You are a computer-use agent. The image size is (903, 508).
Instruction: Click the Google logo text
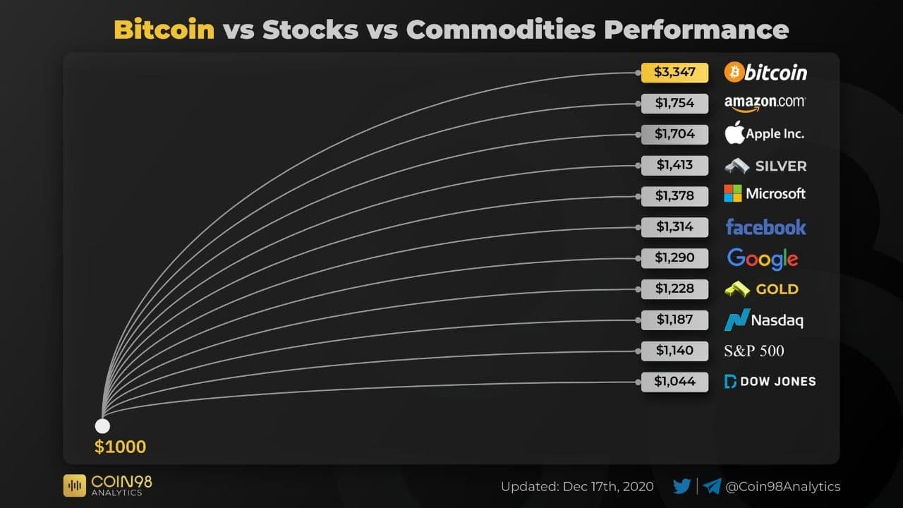(763, 259)
